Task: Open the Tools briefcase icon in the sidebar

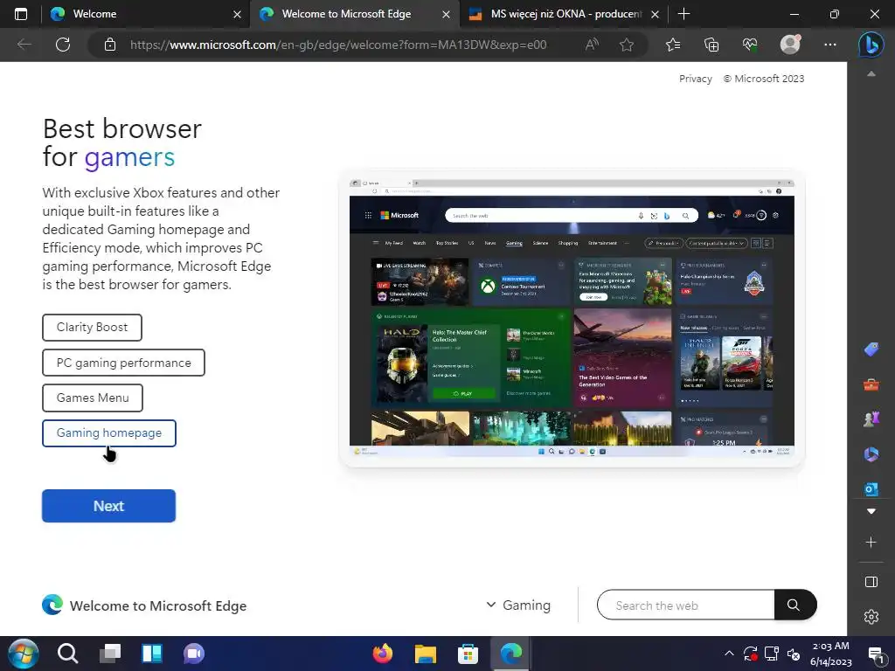Action: [871, 384]
